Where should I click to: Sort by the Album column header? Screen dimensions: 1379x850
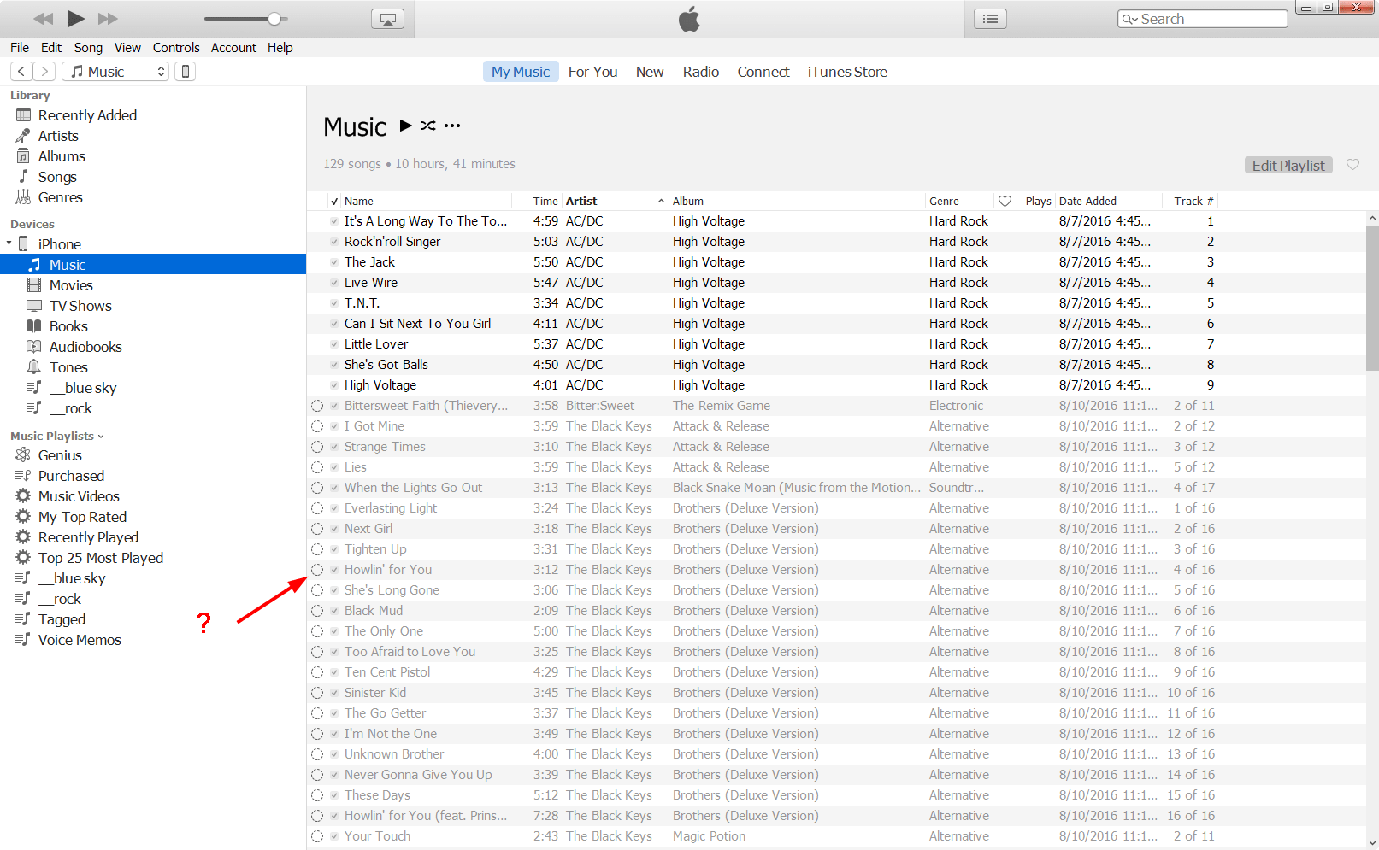(x=797, y=202)
